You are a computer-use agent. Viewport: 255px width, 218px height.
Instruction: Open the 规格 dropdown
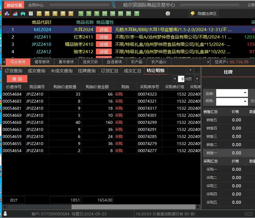tap(232, 102)
